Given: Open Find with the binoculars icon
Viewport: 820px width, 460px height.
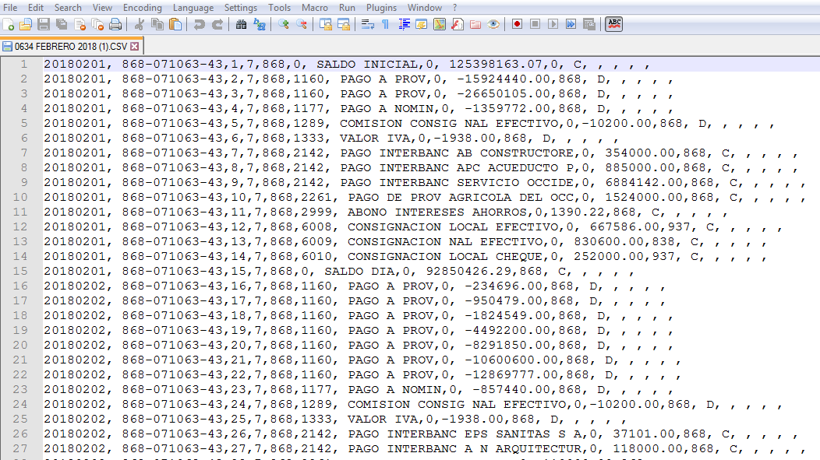Looking at the screenshot, I should (241, 24).
